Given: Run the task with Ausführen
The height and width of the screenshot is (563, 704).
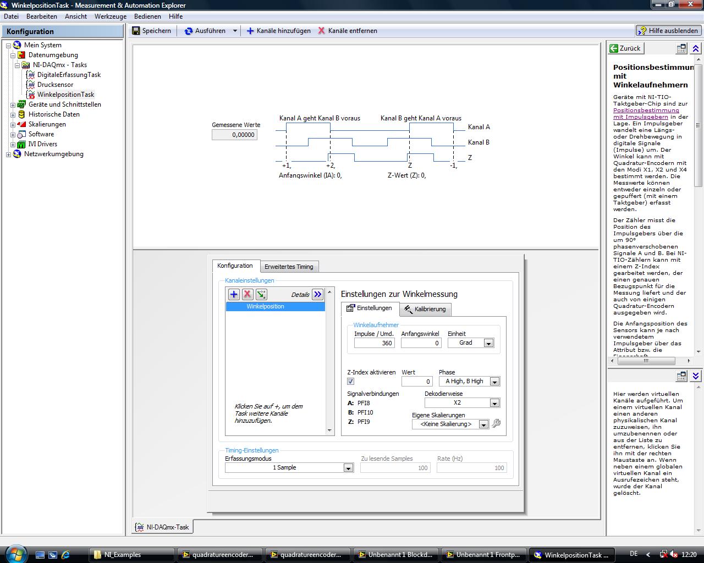Looking at the screenshot, I should pos(205,31).
